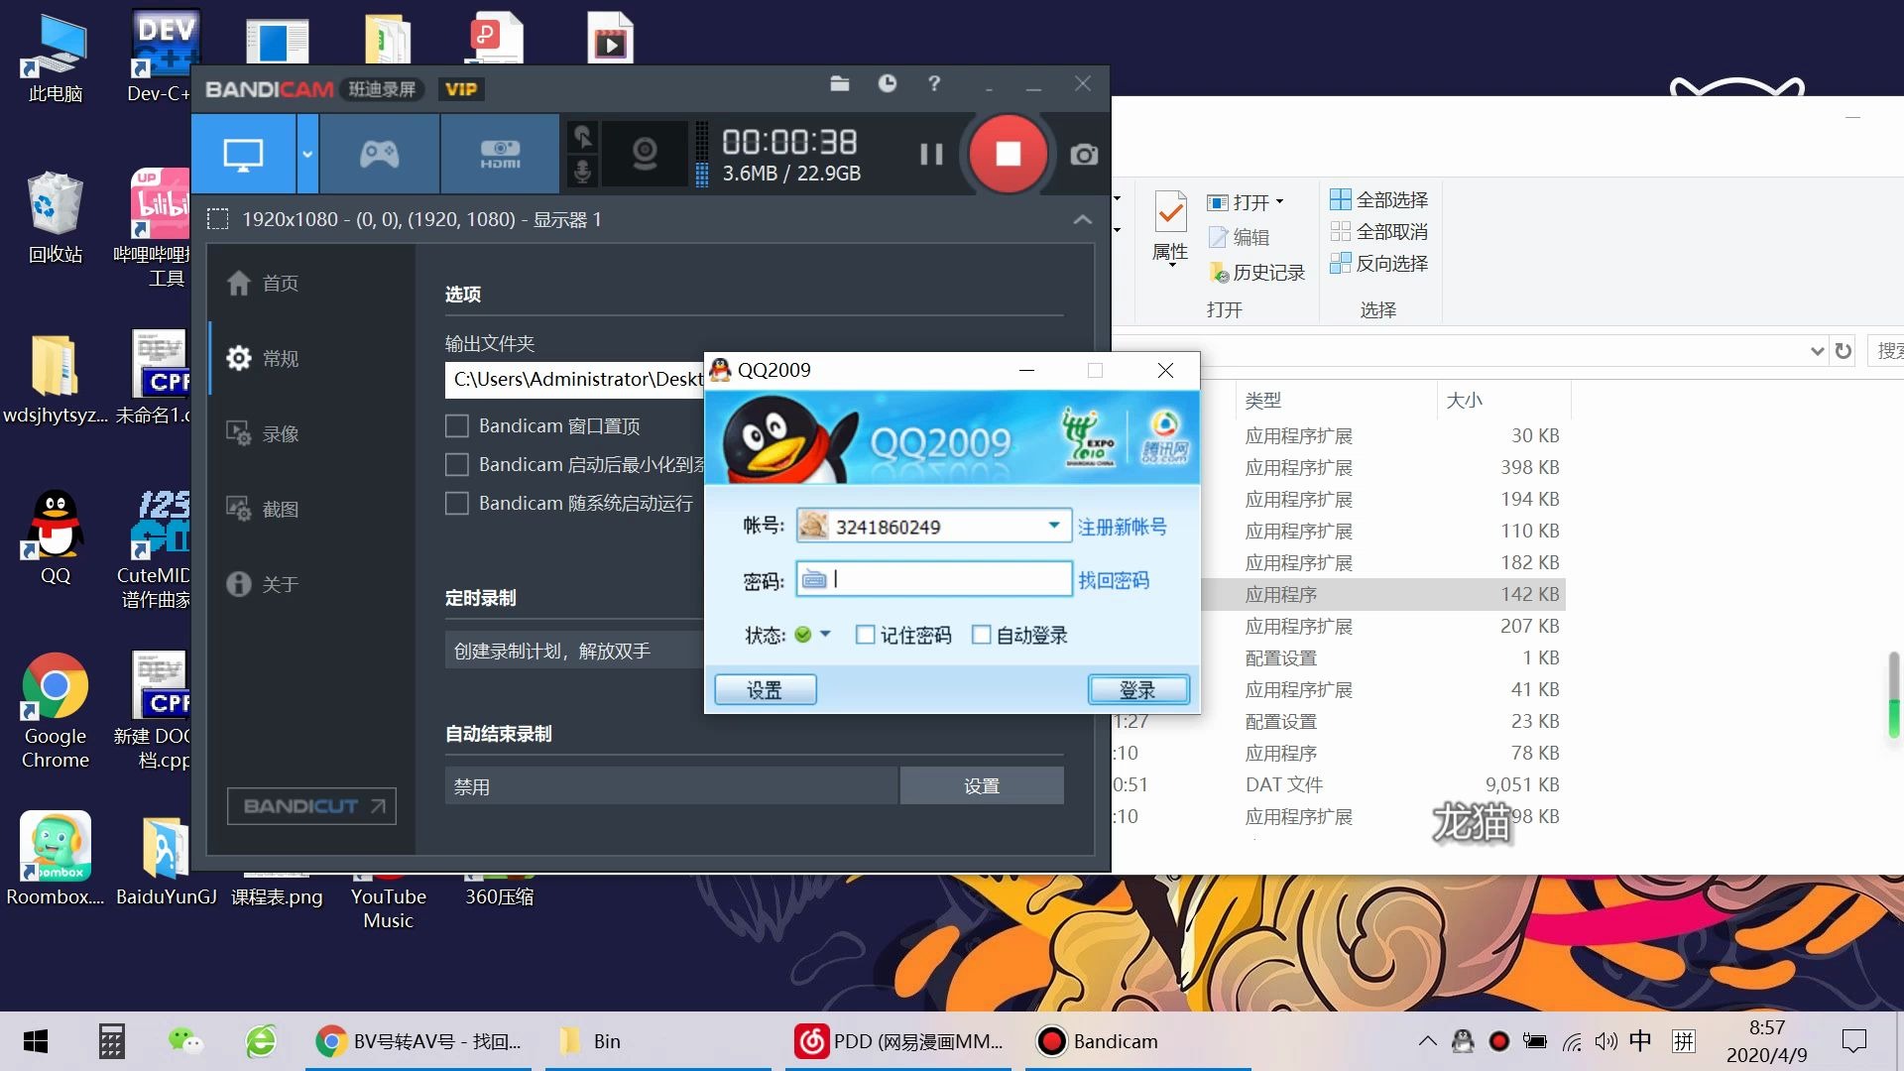Click the dashed rectangle area selector icon
The height and width of the screenshot is (1071, 1904).
pos(217,219)
